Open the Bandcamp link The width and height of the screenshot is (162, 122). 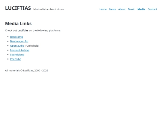click(x=16, y=37)
